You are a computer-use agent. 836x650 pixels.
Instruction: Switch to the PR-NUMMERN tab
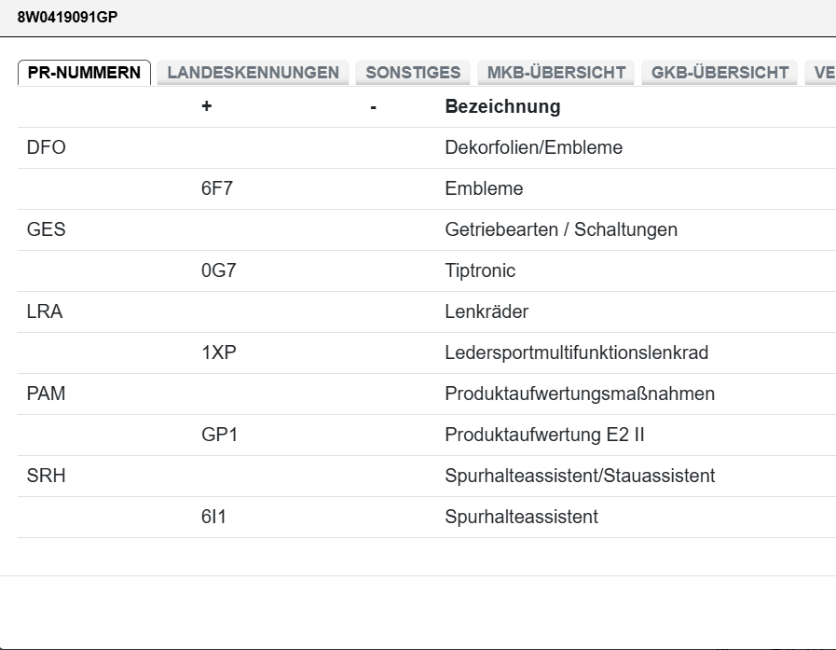coord(84,73)
